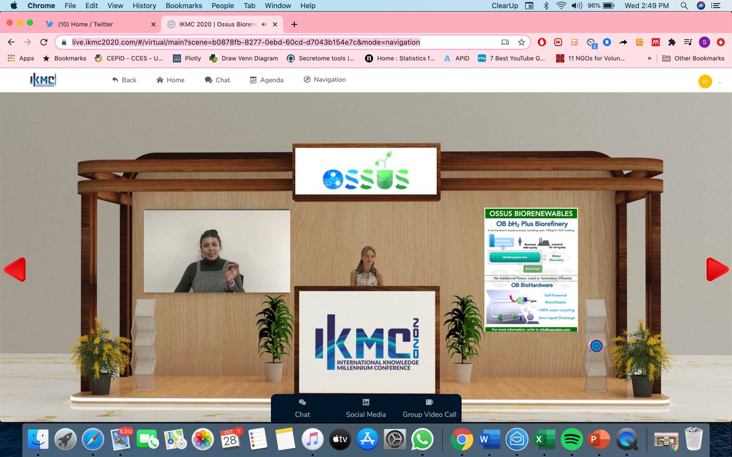The image size is (732, 457).
Task: Open the Chrome Extensions puzzle icon
Action: coord(672,42)
